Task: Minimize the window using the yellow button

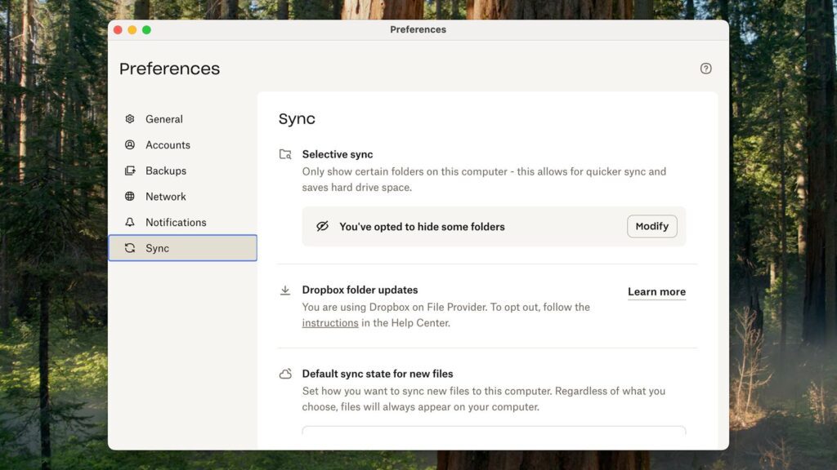Action: point(132,30)
